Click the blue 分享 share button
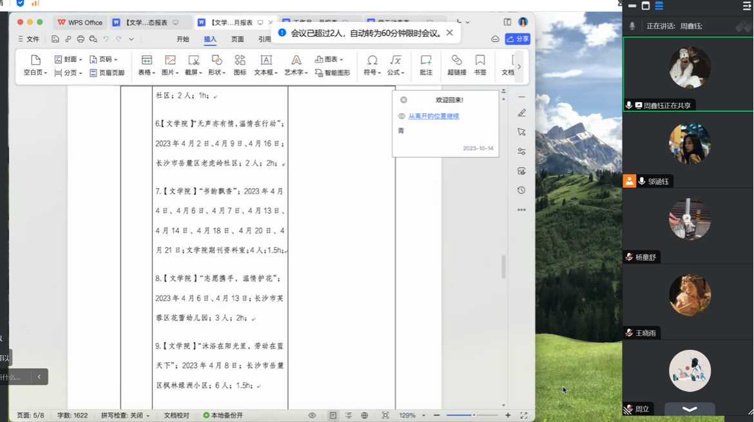The width and height of the screenshot is (754, 422). click(517, 39)
